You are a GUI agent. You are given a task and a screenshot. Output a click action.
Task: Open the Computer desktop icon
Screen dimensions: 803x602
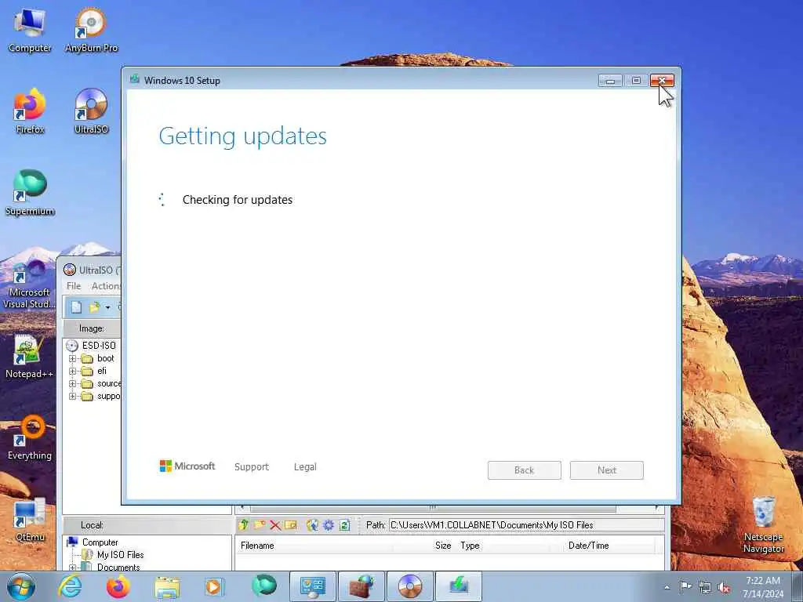[30, 31]
